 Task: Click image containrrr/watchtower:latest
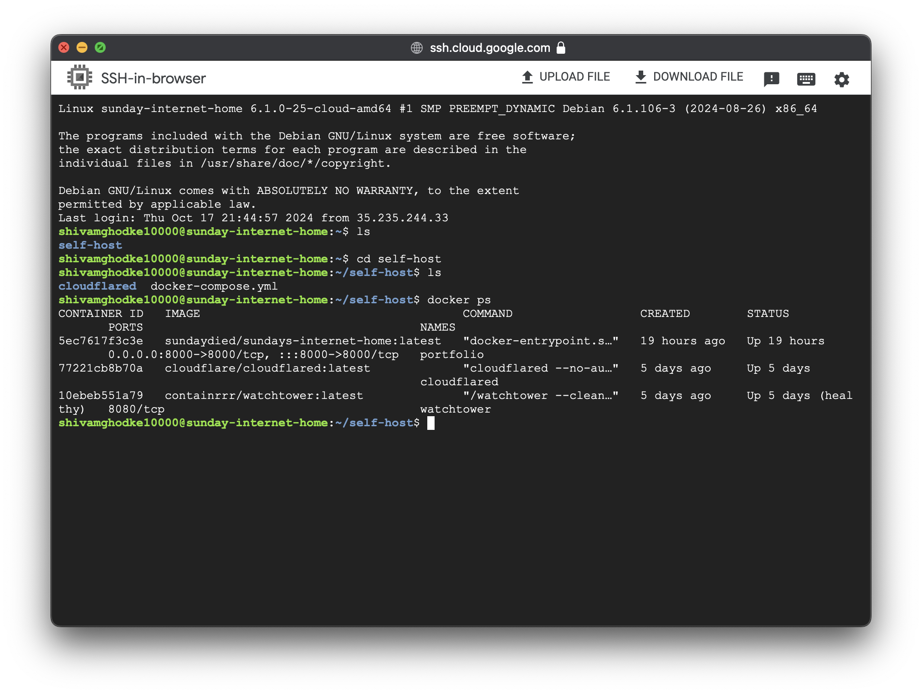(264, 396)
